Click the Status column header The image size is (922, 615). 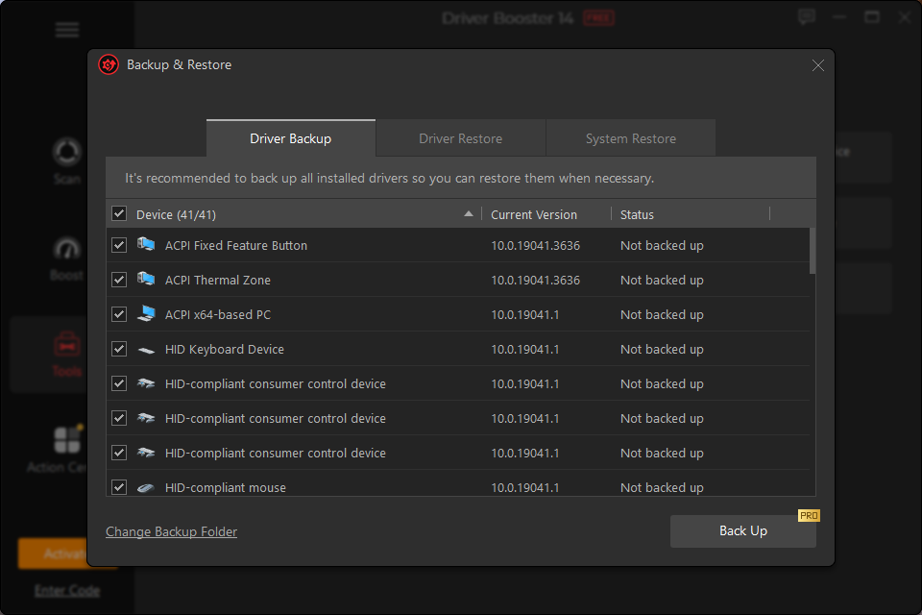637,215
